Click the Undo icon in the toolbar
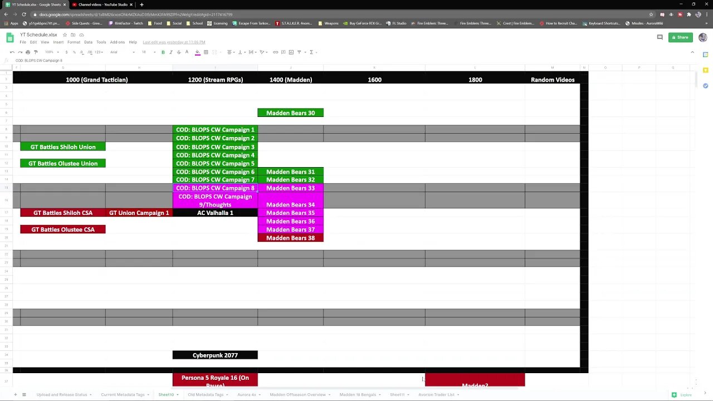This screenshot has height=401, width=713. click(12, 52)
